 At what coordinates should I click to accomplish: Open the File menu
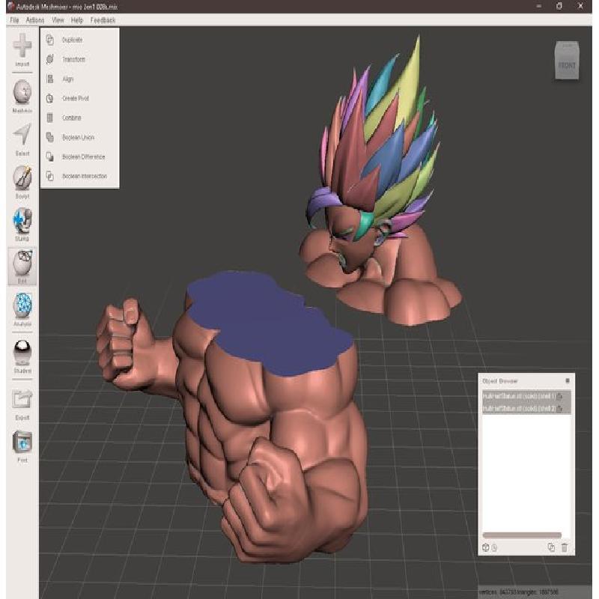(14, 20)
